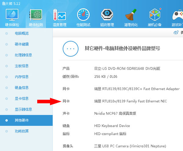The height and width of the screenshot is (151, 183).
Task: Click the 声卡 label
Action: (66, 113)
